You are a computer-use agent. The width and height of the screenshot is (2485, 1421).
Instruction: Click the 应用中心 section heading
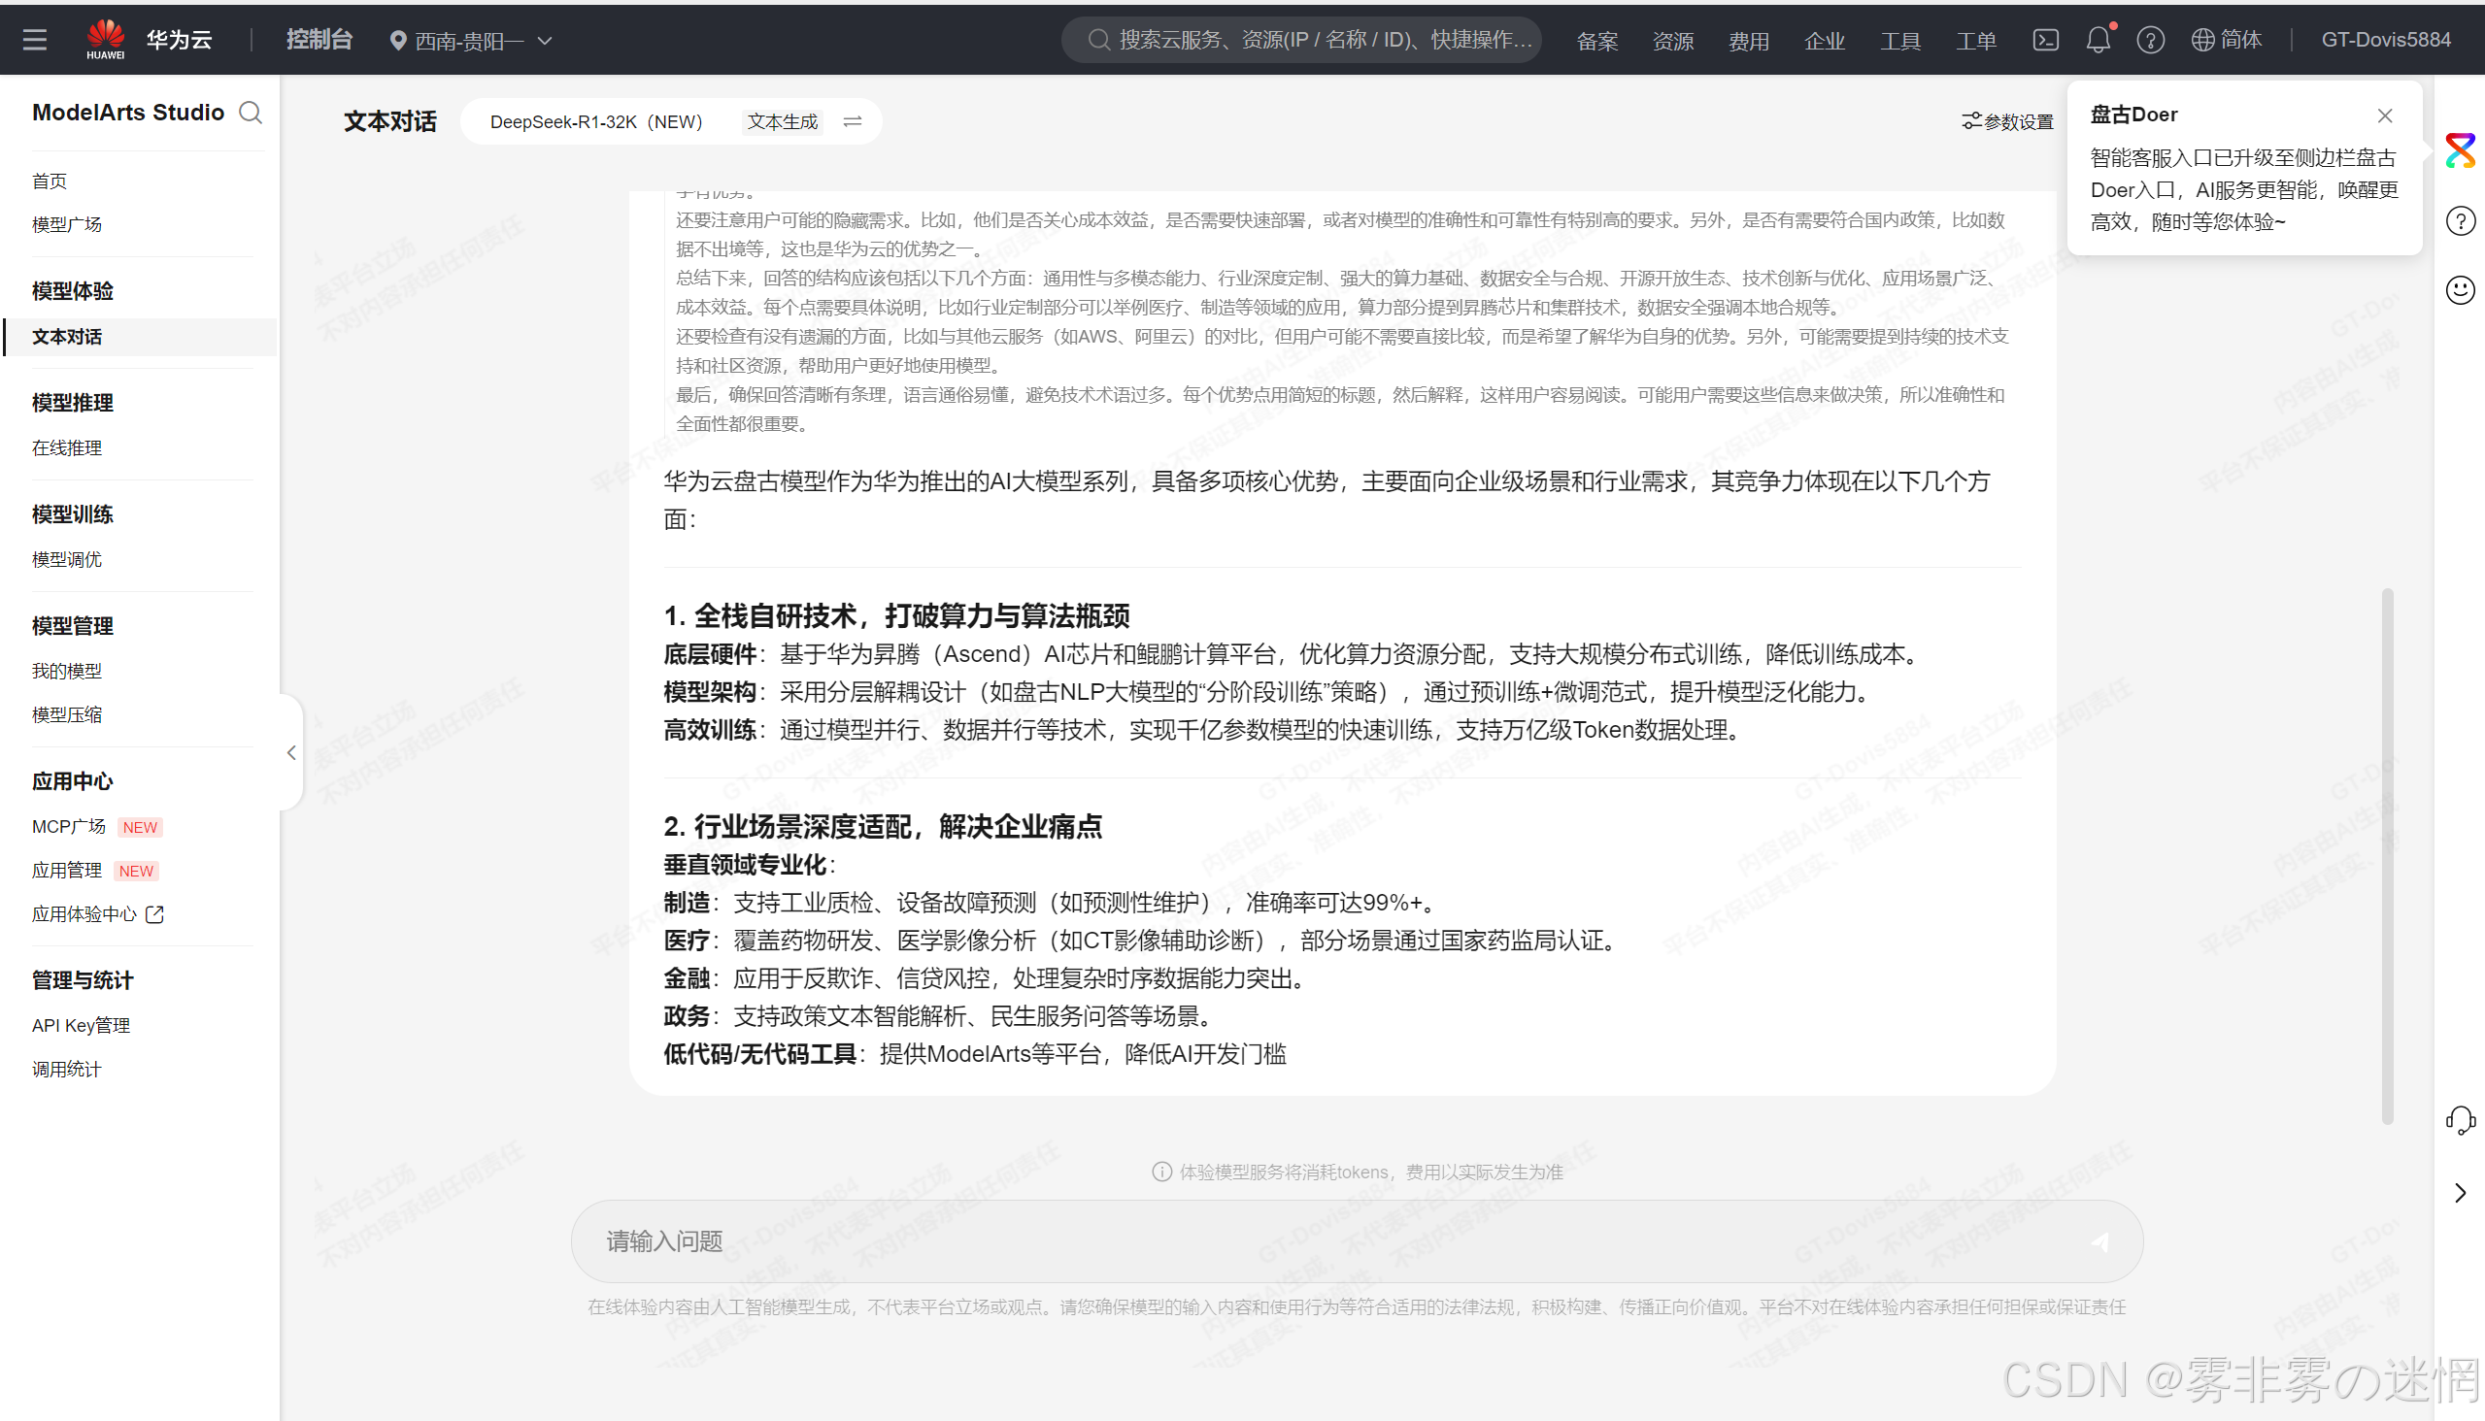pos(72,781)
